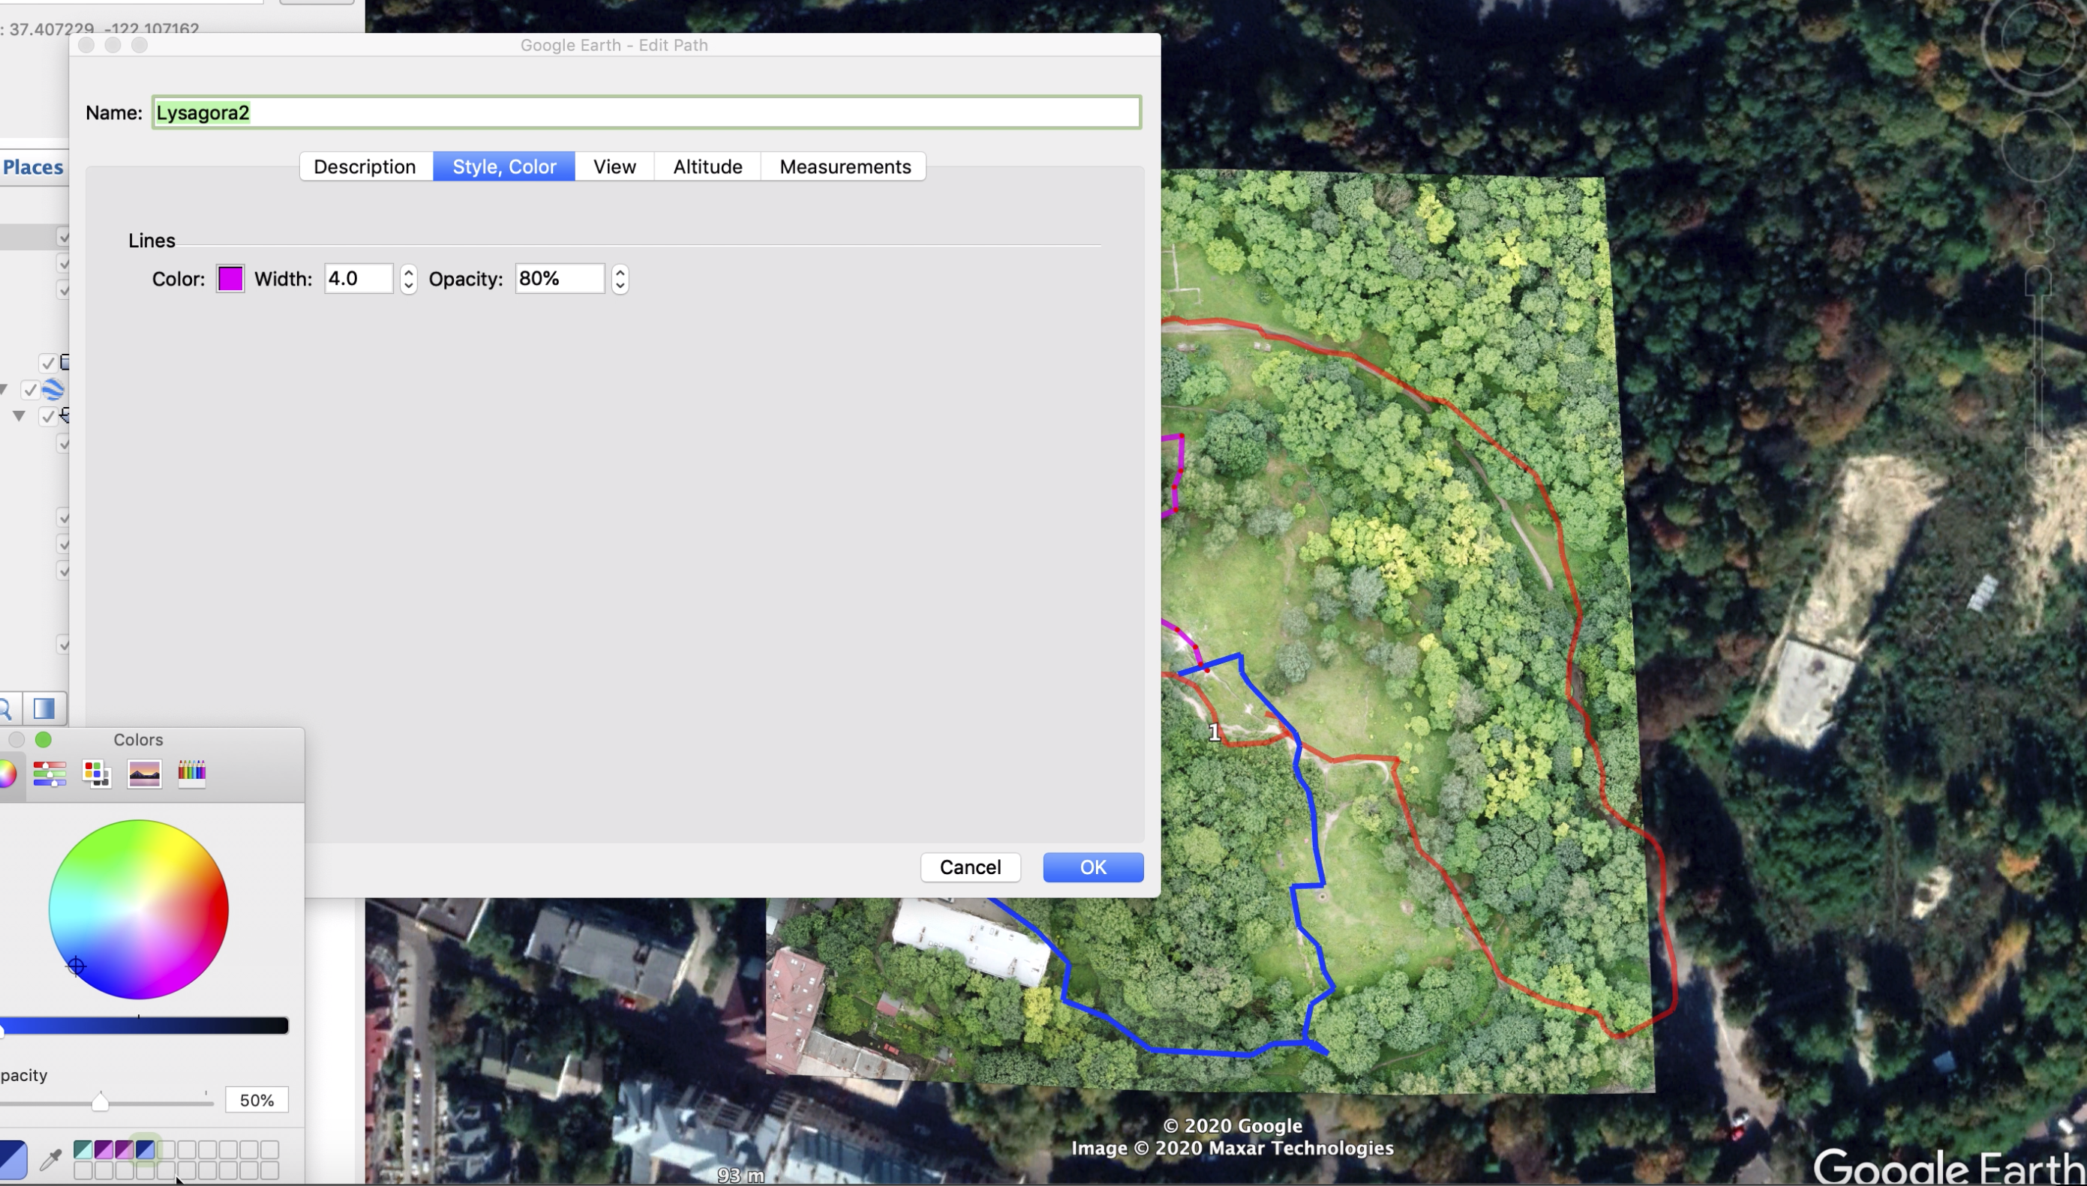Open the color palettes mode
Image resolution: width=2087 pixels, height=1186 pixels.
[x=96, y=773]
